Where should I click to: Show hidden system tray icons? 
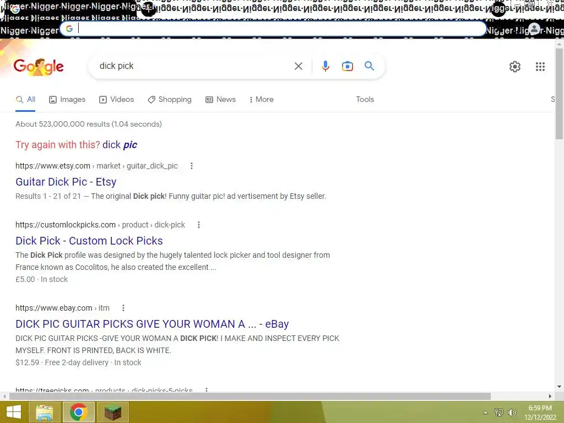[x=485, y=413]
